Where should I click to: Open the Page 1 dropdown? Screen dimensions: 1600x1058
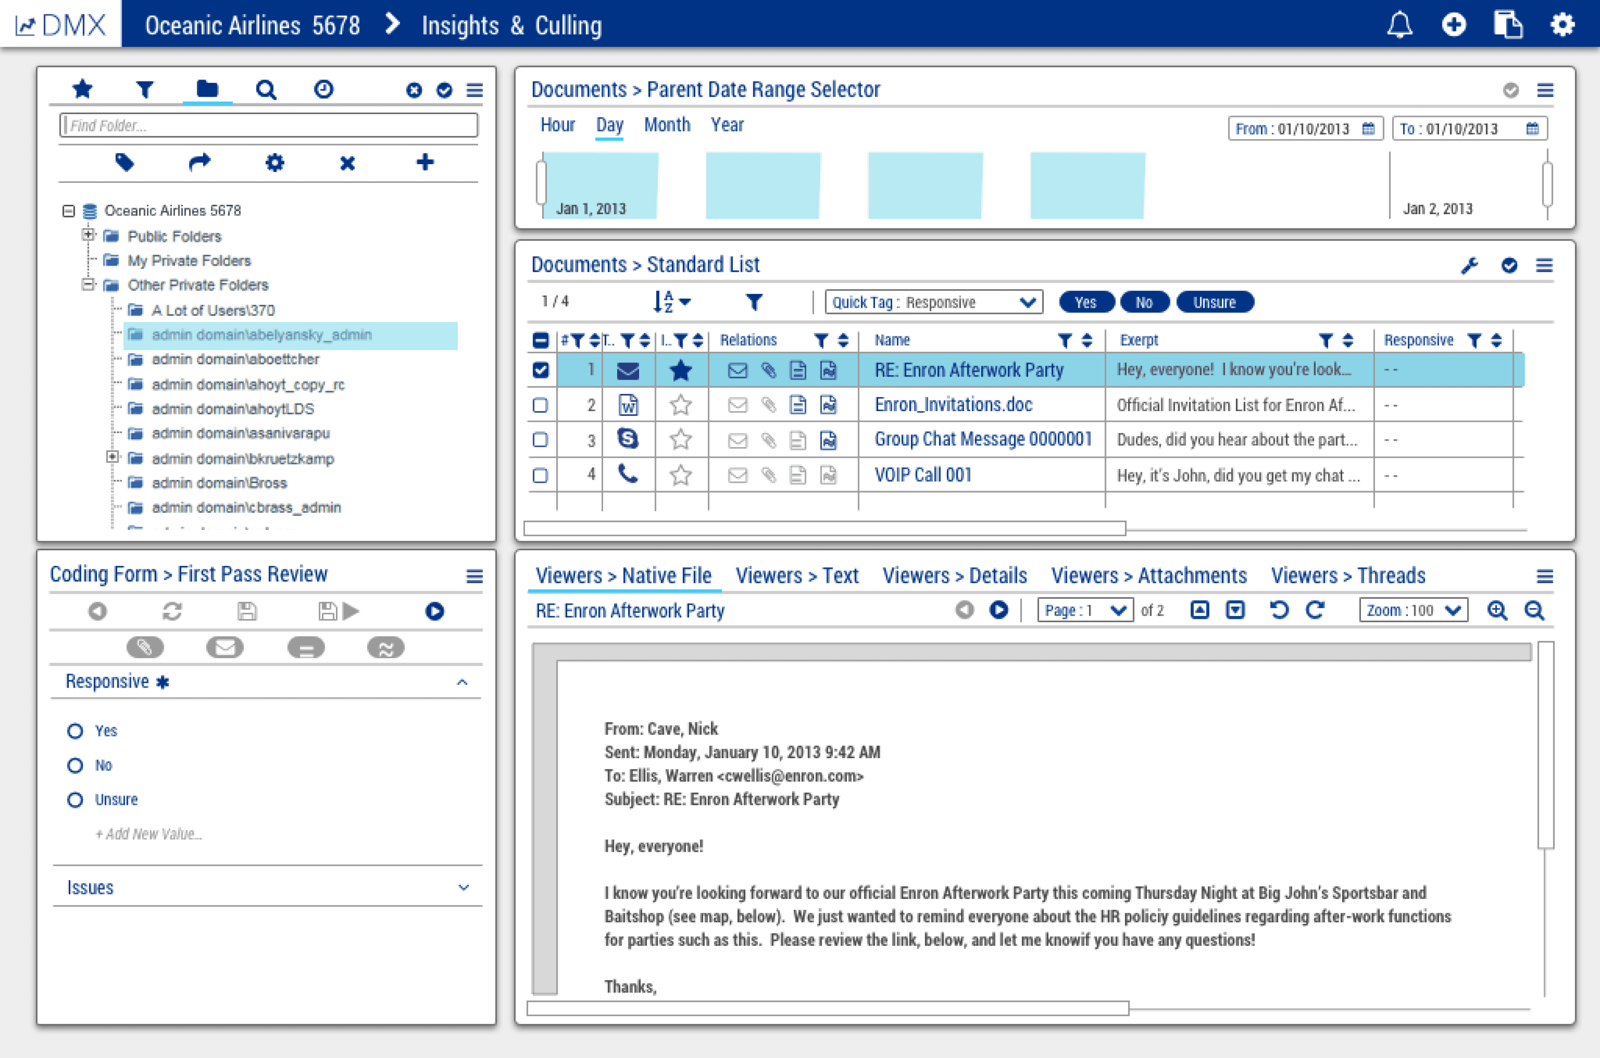pos(1085,611)
